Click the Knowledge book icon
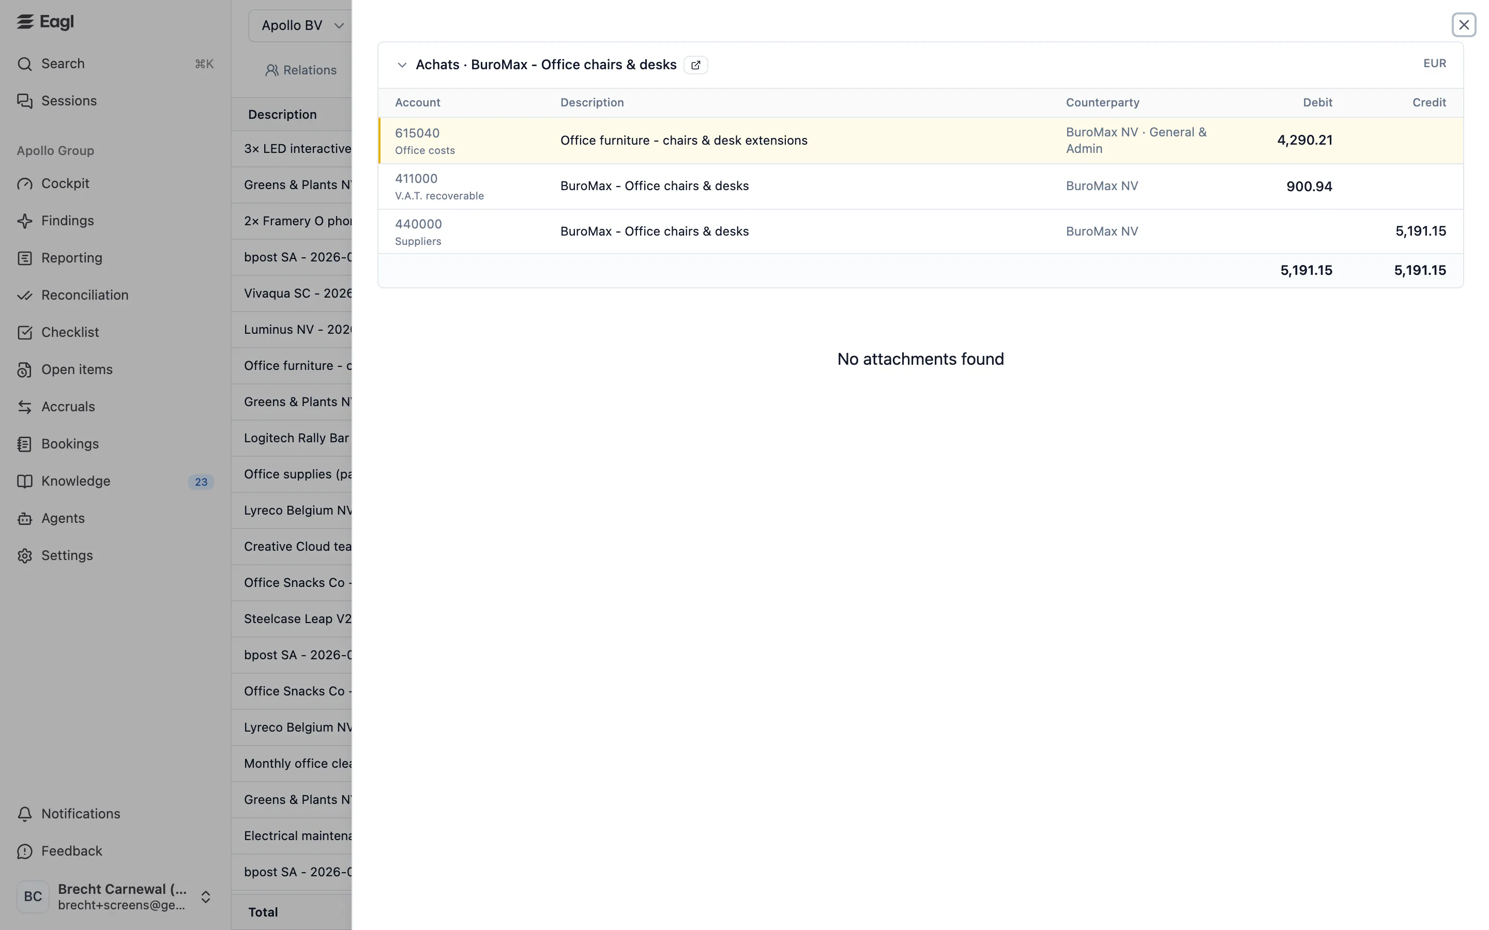Viewport: 1489px width, 930px height. [25, 482]
